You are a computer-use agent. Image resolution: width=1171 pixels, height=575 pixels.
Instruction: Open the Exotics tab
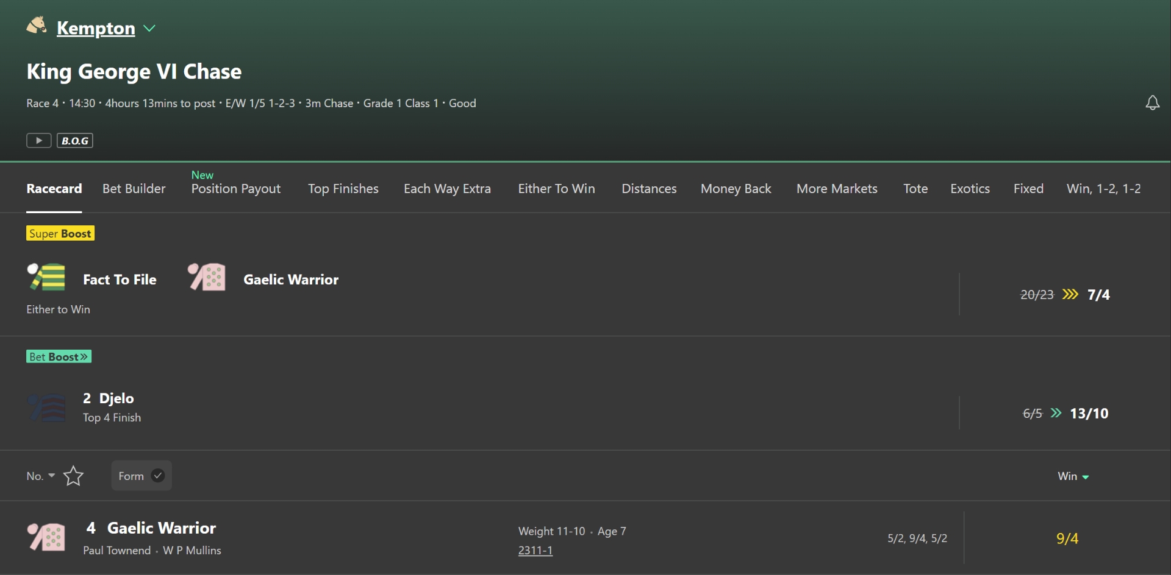[970, 188]
